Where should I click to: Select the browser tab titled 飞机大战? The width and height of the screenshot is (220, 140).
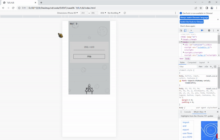(x=20, y=3)
